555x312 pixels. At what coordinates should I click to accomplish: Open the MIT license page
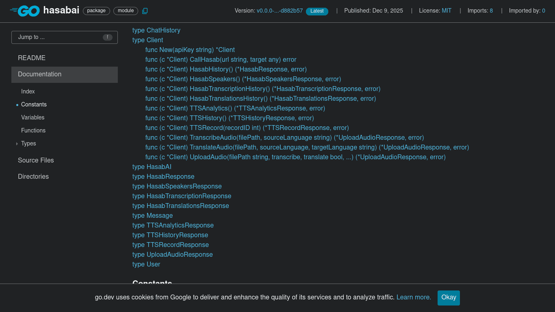pos(446,11)
